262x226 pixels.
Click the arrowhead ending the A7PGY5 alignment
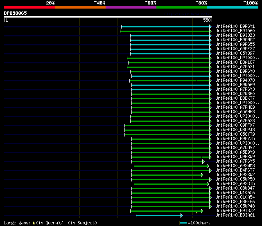203,161
